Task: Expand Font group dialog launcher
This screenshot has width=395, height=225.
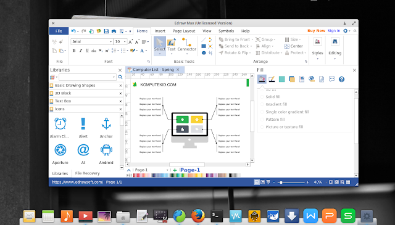Action: pyautogui.click(x=148, y=62)
